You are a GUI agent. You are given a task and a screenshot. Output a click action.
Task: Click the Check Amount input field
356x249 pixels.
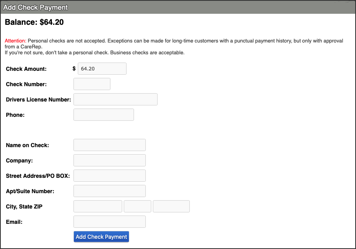pos(102,68)
